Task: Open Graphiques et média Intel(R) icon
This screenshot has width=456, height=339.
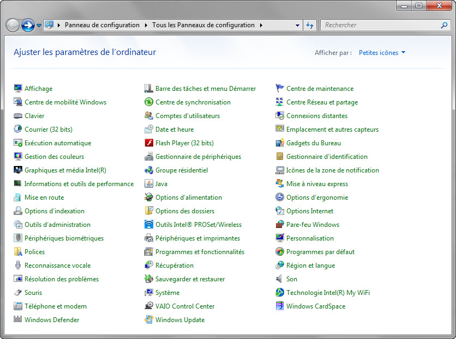Action: (18, 170)
